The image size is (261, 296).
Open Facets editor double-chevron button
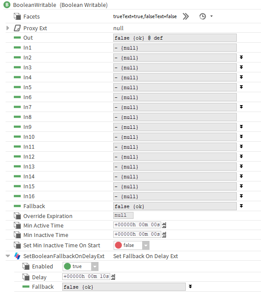click(185, 16)
